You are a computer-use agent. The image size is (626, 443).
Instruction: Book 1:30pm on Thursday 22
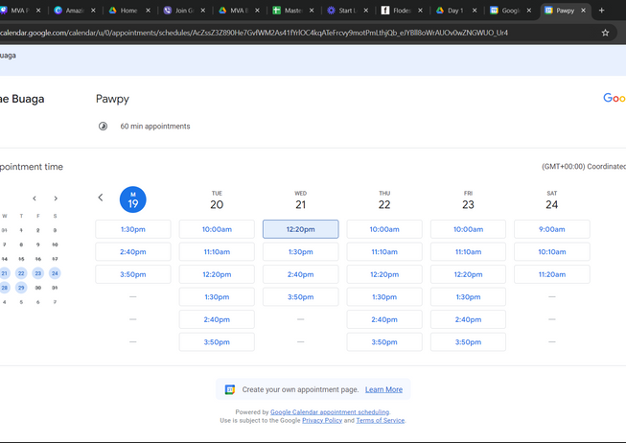click(384, 297)
